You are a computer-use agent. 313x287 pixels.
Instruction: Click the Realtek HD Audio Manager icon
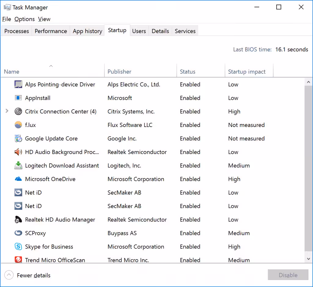click(x=18, y=219)
